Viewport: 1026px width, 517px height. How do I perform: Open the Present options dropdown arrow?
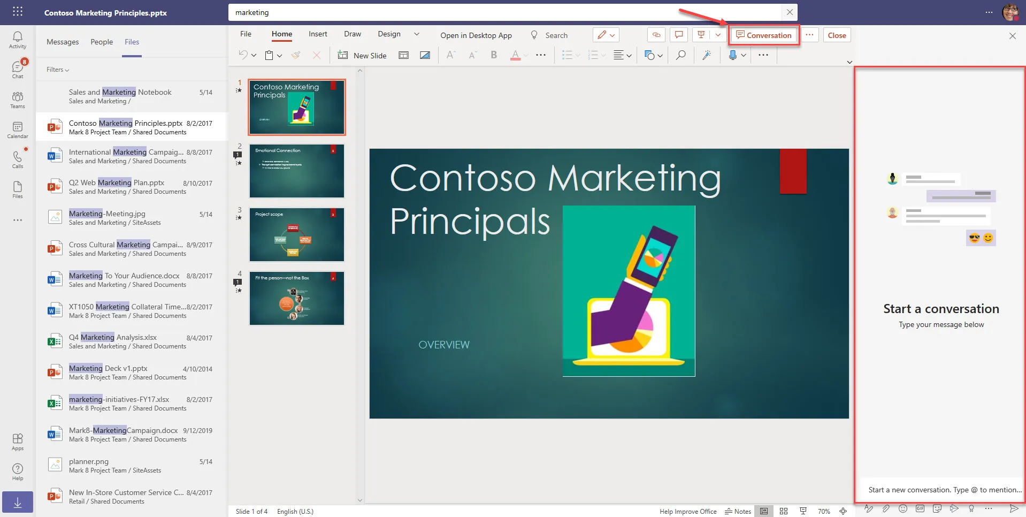[718, 35]
